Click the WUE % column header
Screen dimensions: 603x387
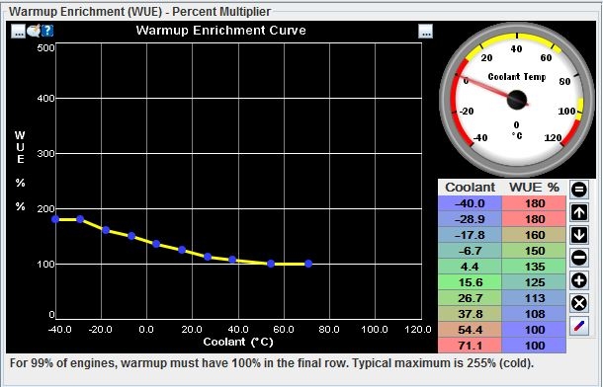[x=534, y=188]
